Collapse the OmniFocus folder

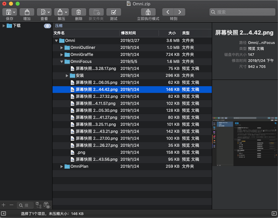(62, 62)
